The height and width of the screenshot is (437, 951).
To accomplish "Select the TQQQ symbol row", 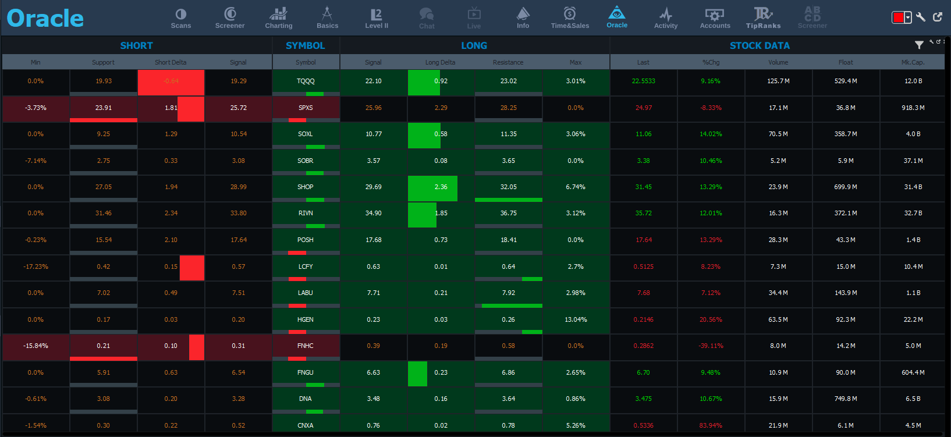I will pyautogui.click(x=306, y=81).
